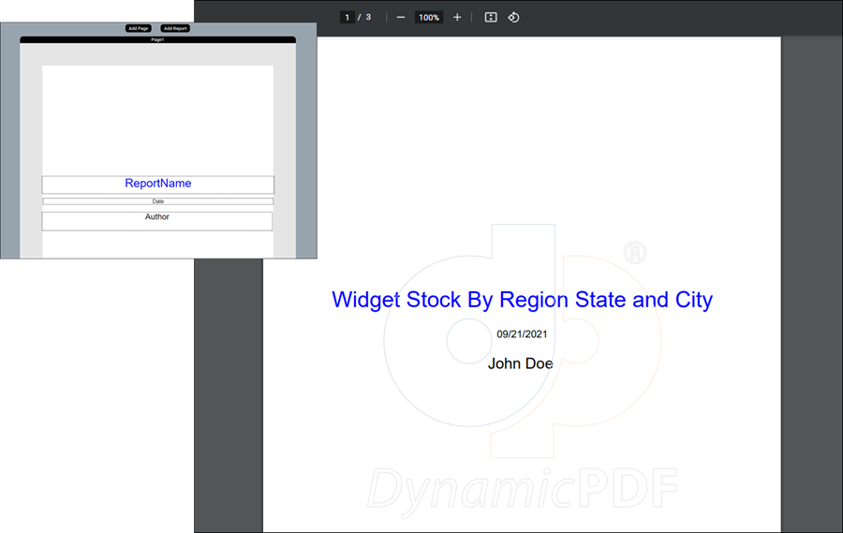This screenshot has height=533, width=843.
Task: Click the zoom in plus icon
Action: tap(457, 18)
